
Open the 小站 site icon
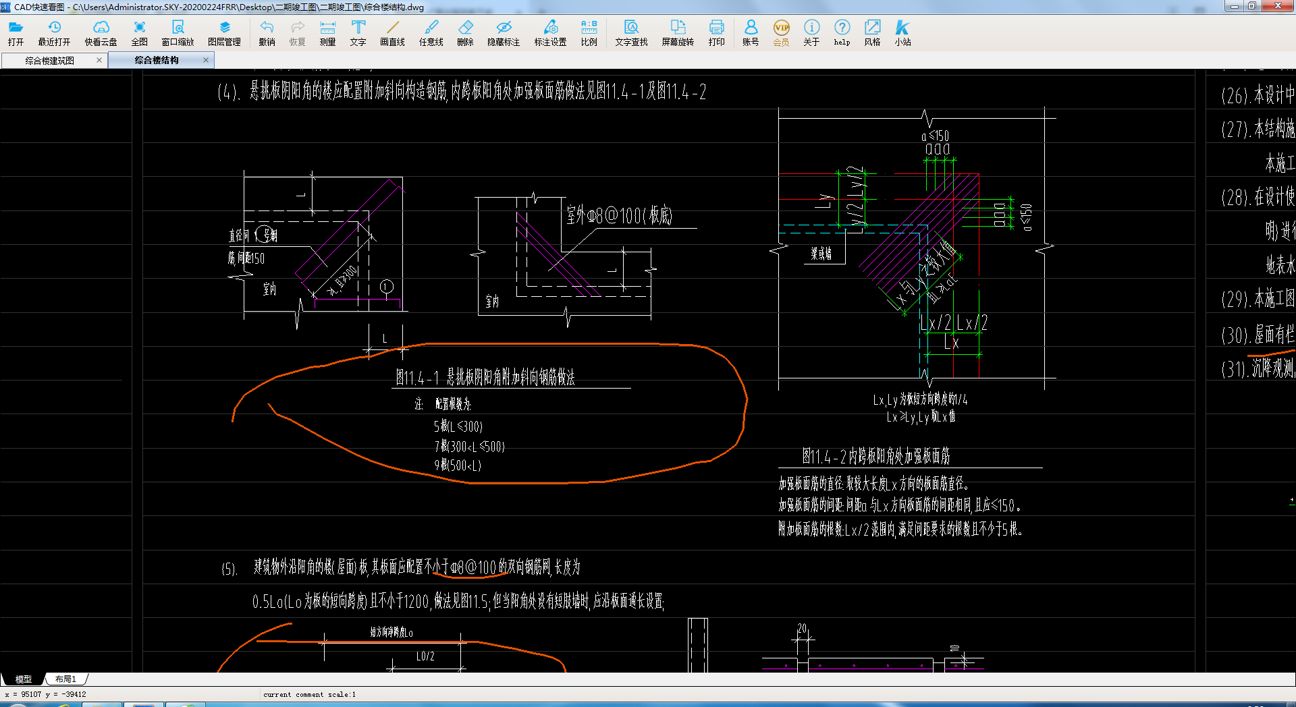[x=902, y=32]
